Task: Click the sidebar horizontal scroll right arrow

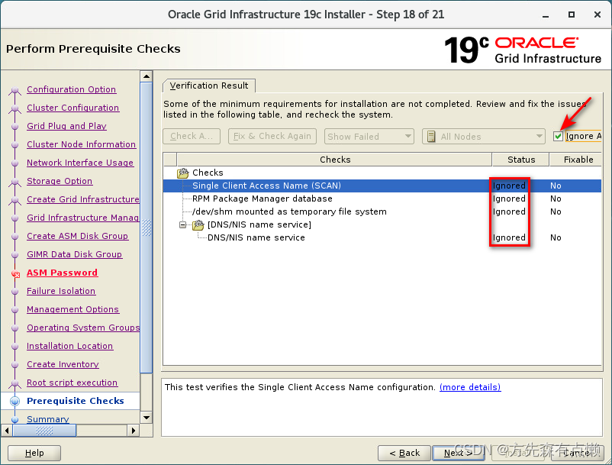Action: (133, 431)
